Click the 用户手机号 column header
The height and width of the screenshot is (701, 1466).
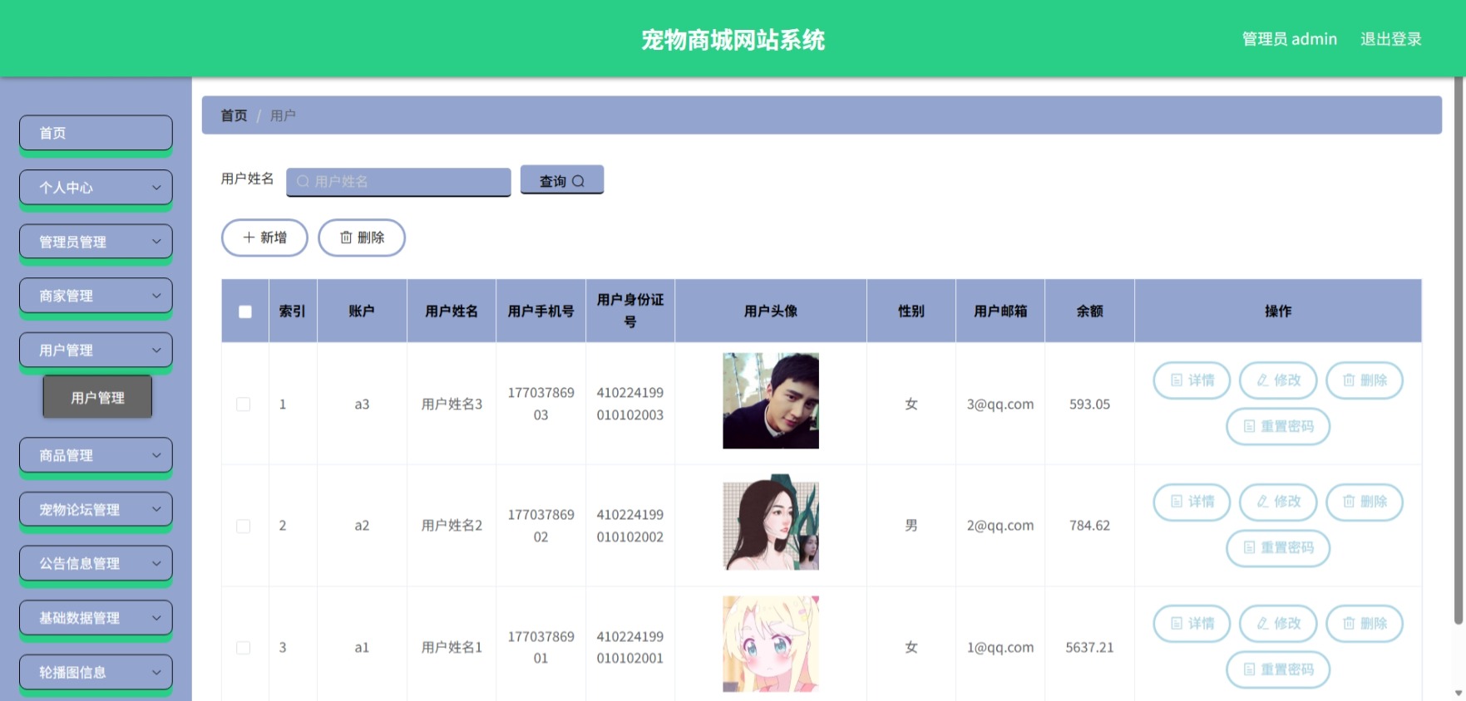click(x=540, y=311)
